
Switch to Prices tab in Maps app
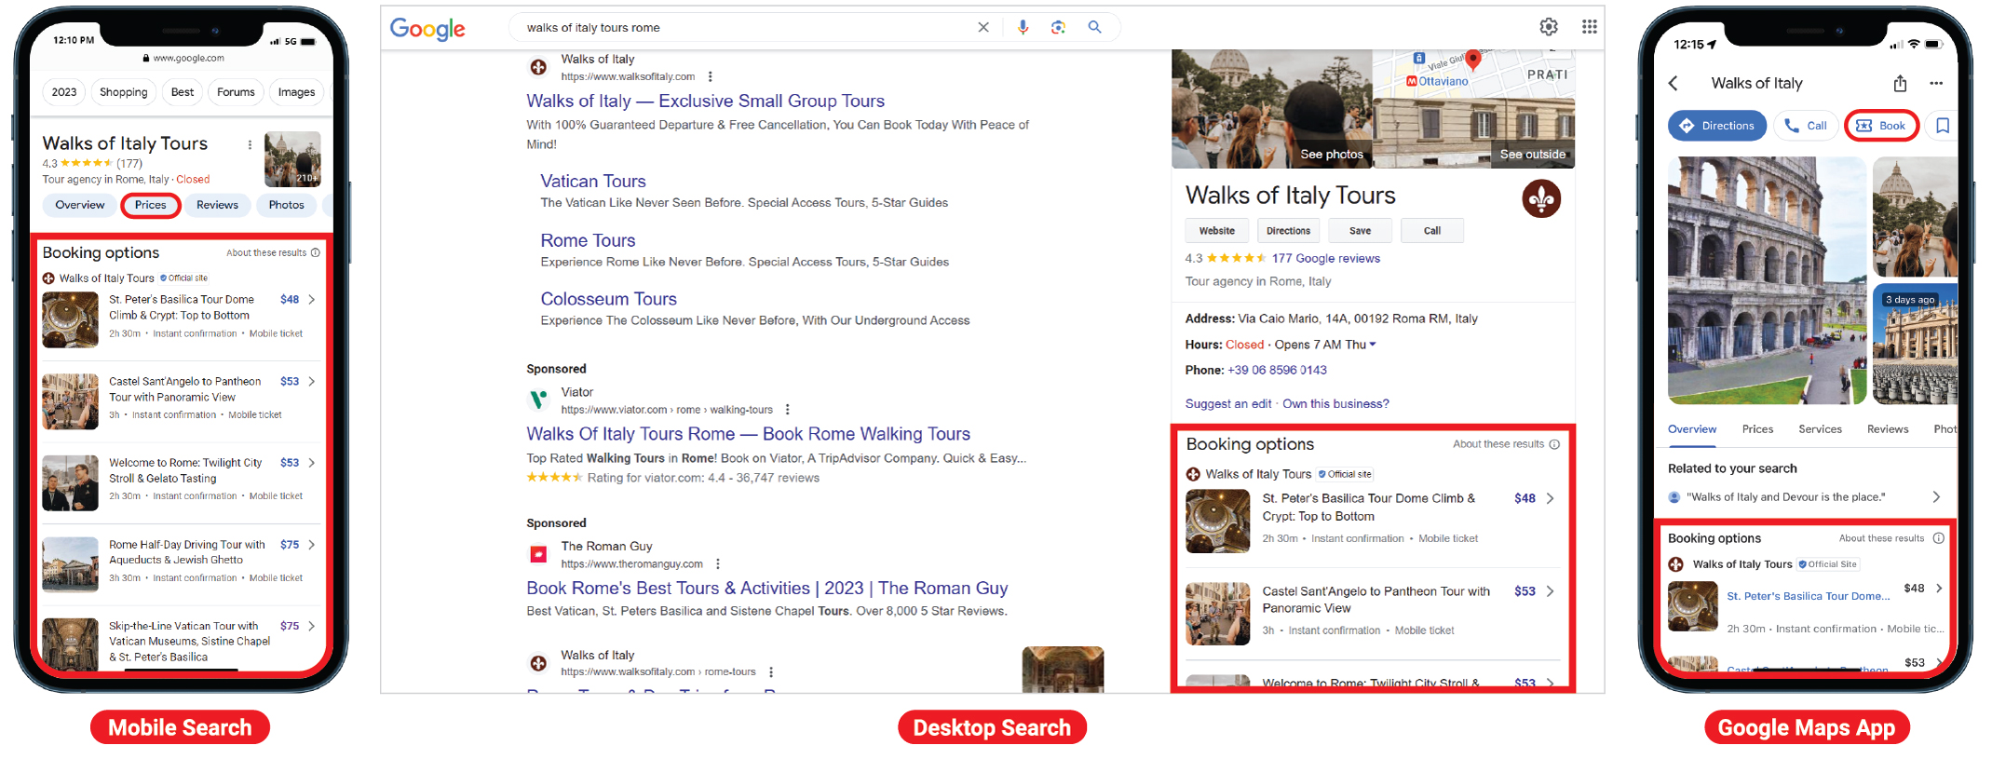(x=1757, y=429)
